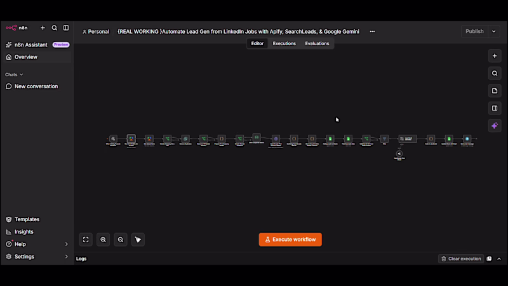The image size is (508, 286).
Task: Click the Publish button
Action: click(474, 31)
